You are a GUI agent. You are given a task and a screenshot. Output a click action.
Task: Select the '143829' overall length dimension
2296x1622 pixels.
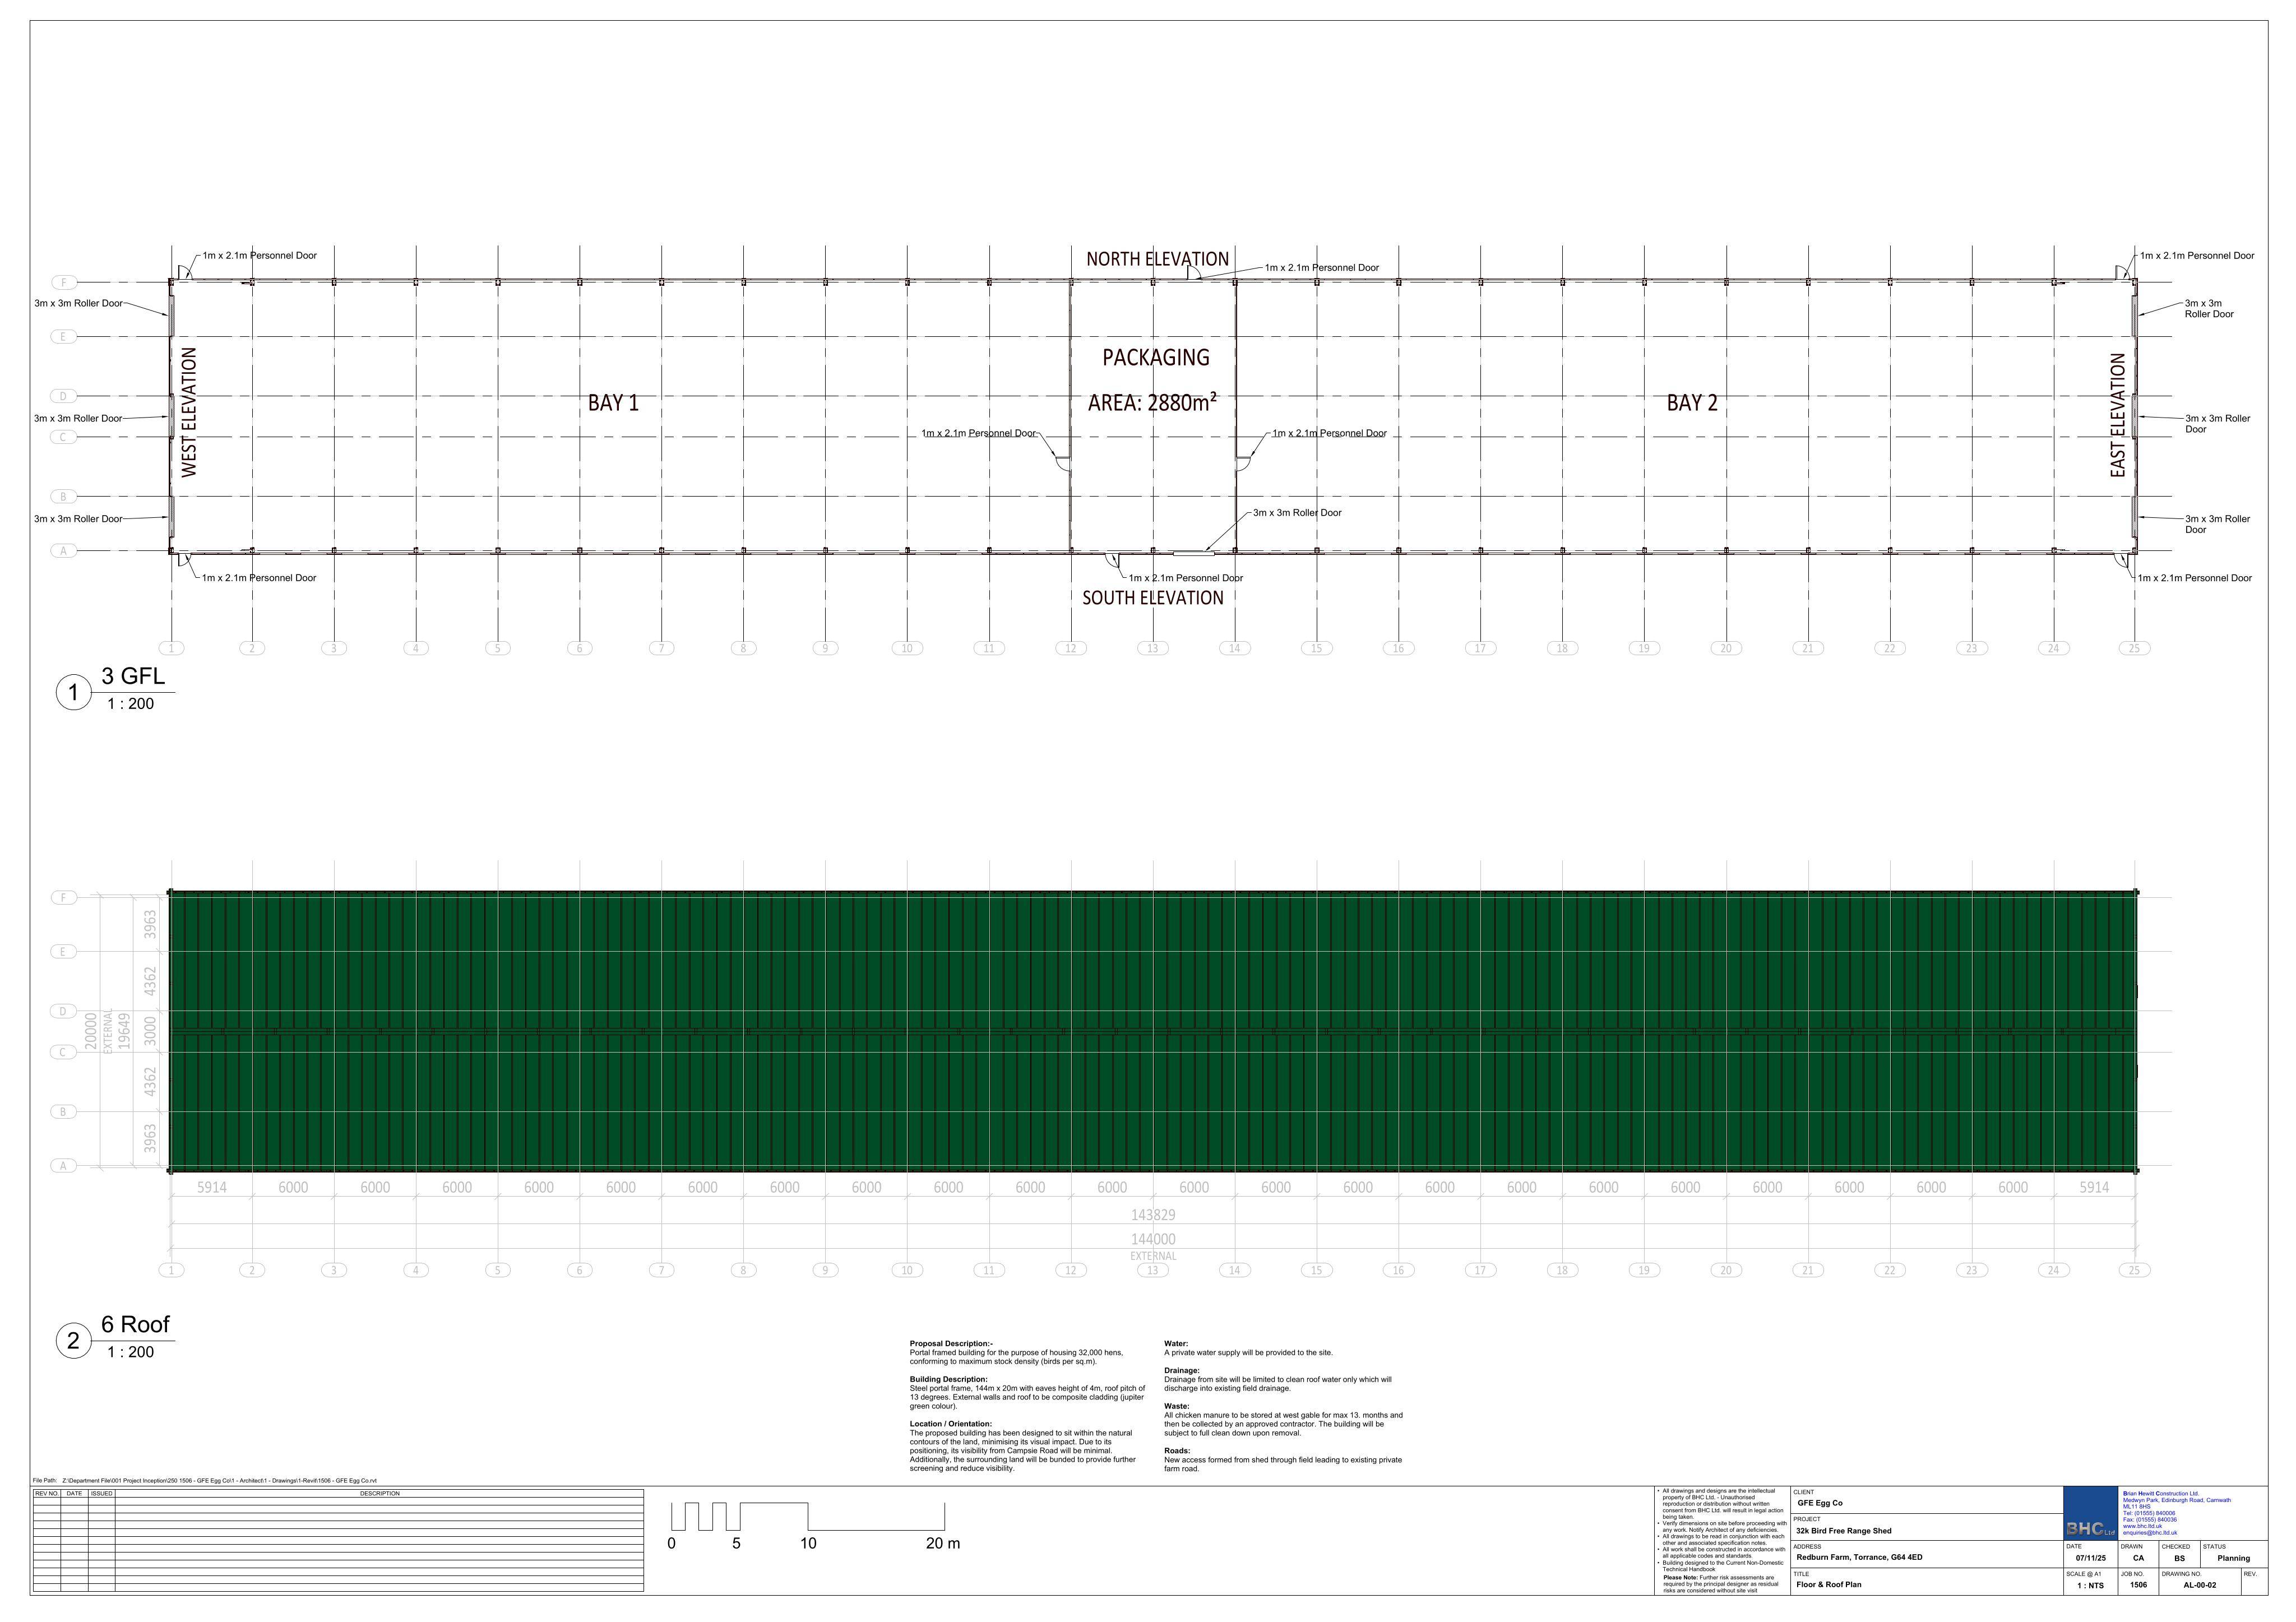1153,1215
